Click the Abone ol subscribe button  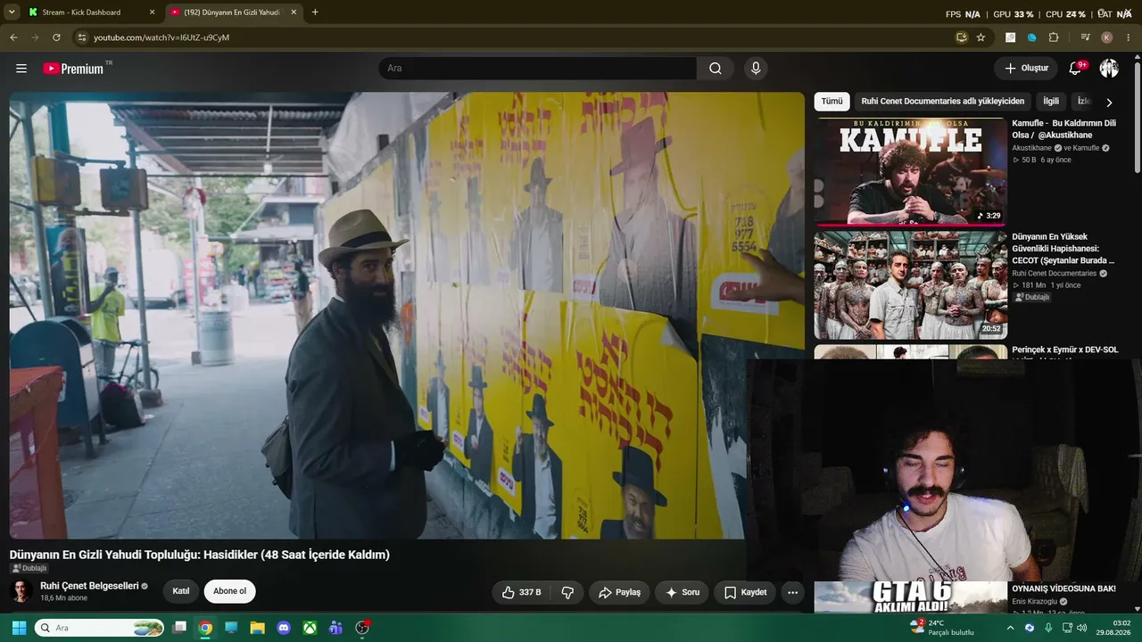(229, 591)
